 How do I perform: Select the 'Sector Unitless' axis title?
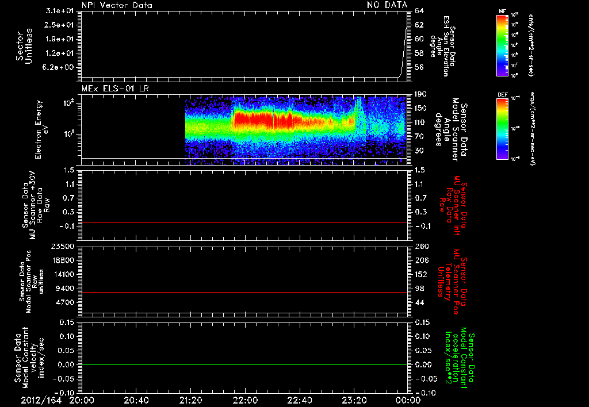click(24, 46)
